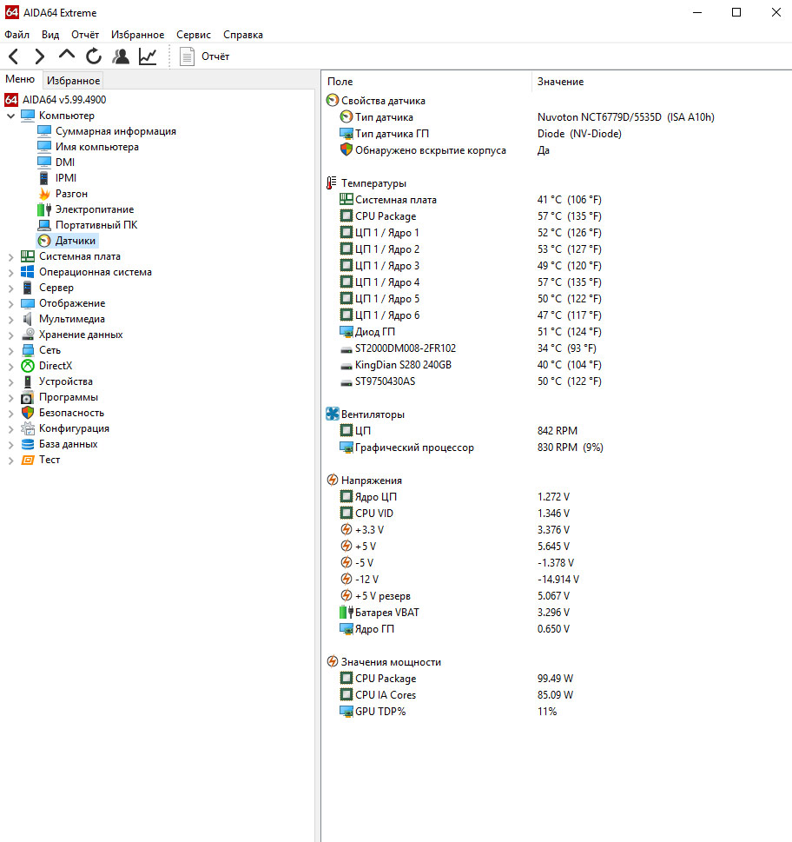Click the Операционная система Windows logo icon

click(x=28, y=272)
